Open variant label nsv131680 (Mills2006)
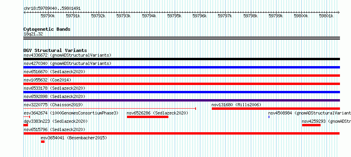The image size is (351, 157). pyautogui.click(x=236, y=105)
